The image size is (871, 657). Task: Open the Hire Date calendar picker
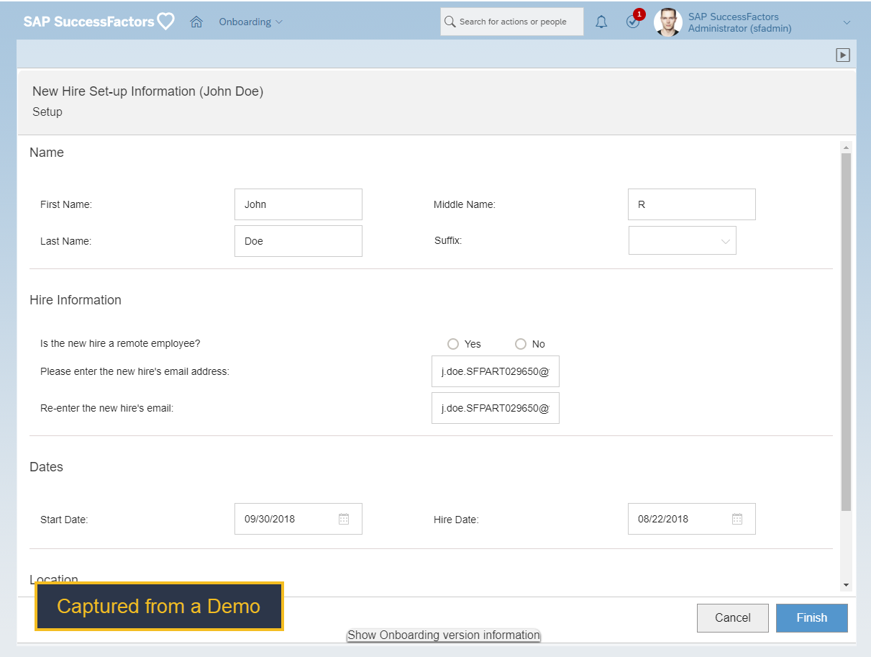click(737, 519)
